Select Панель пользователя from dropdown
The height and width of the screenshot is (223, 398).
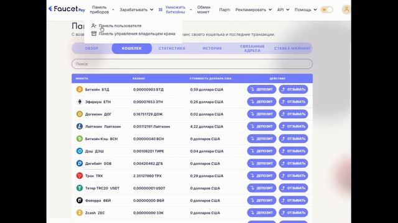pos(120,25)
